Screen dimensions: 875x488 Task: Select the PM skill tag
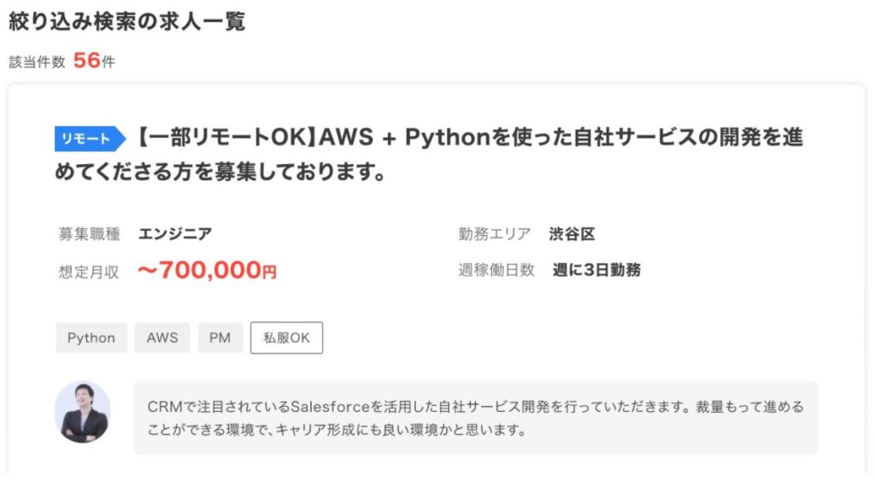point(220,338)
